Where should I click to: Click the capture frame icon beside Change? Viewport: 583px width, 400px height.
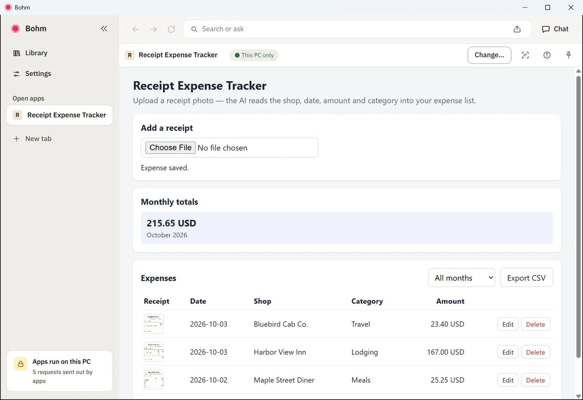(525, 55)
